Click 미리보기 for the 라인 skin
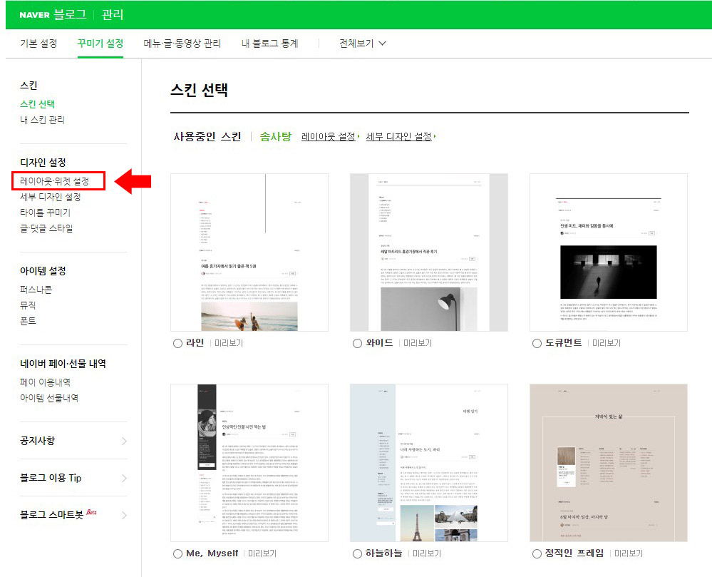This screenshot has width=712, height=577. click(228, 343)
